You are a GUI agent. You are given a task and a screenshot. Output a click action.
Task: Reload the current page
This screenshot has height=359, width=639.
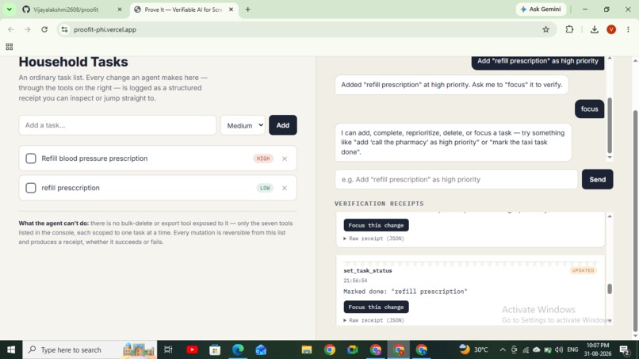click(44, 29)
